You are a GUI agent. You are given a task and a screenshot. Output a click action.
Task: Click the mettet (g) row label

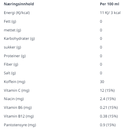(x=12, y=30)
